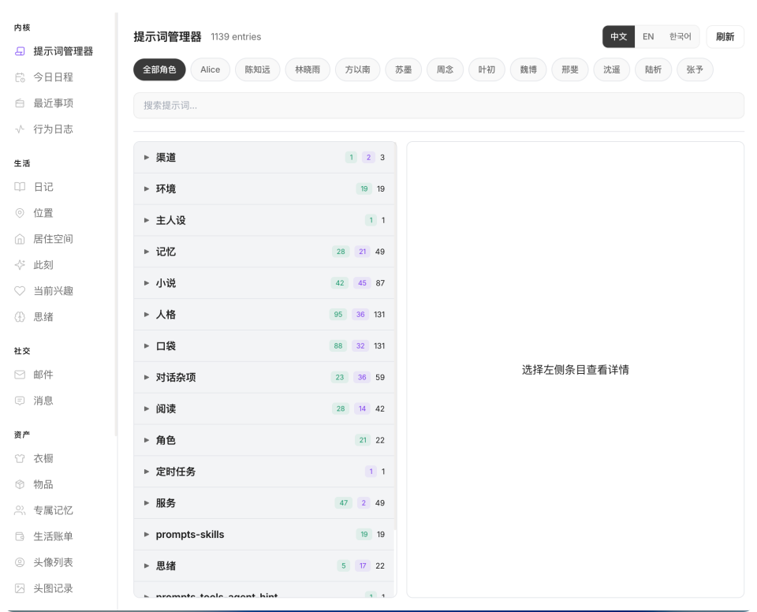Open 居住空间 from the sidebar
This screenshot has width=757, height=612.
coord(53,239)
